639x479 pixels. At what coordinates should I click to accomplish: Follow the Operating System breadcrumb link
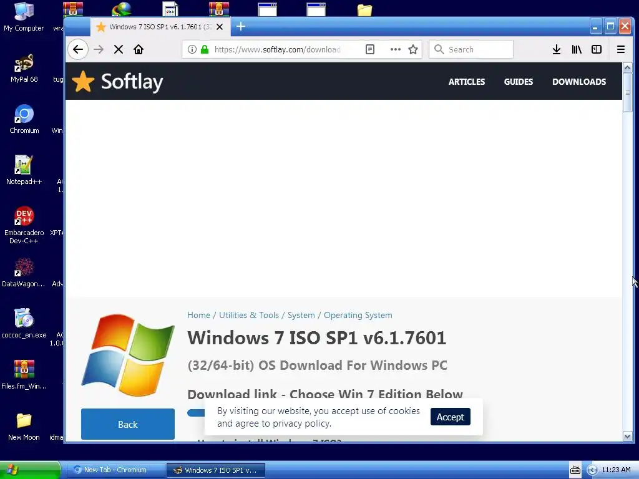point(358,315)
